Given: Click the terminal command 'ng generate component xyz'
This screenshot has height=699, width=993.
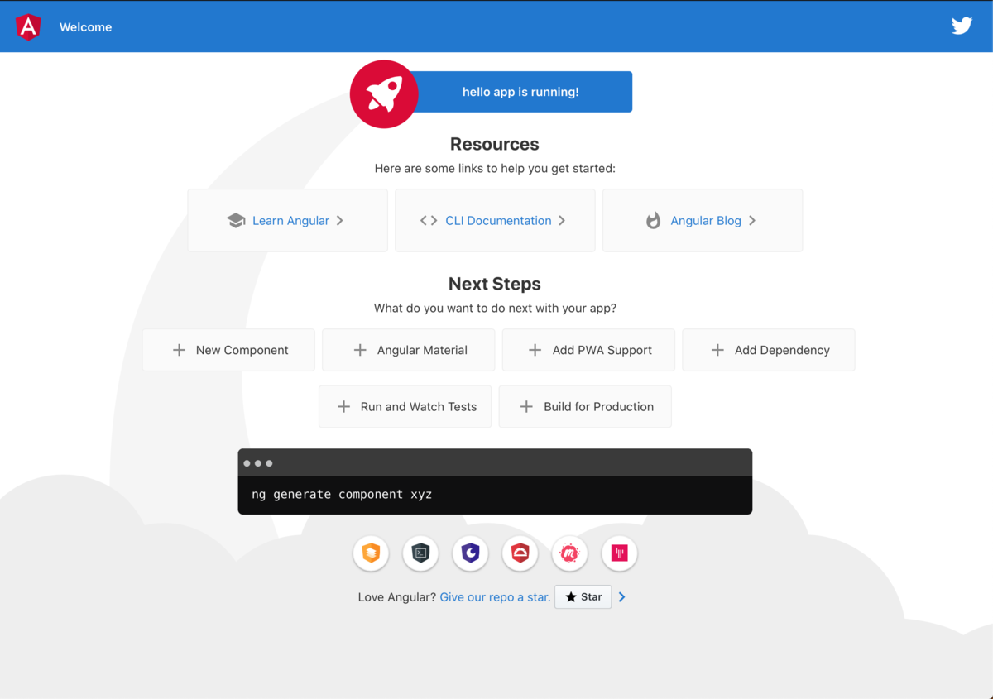Looking at the screenshot, I should (342, 495).
